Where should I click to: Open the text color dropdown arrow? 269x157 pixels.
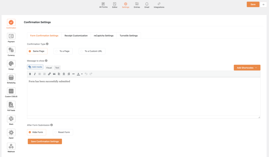point(82,74)
